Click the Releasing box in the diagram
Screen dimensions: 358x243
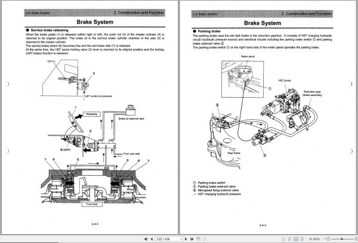tap(91, 114)
